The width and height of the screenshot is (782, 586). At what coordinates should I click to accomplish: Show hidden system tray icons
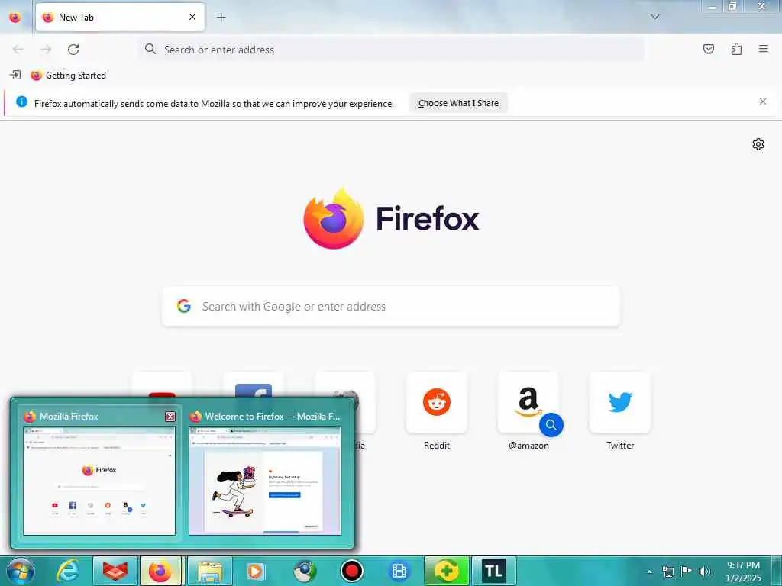pyautogui.click(x=649, y=572)
